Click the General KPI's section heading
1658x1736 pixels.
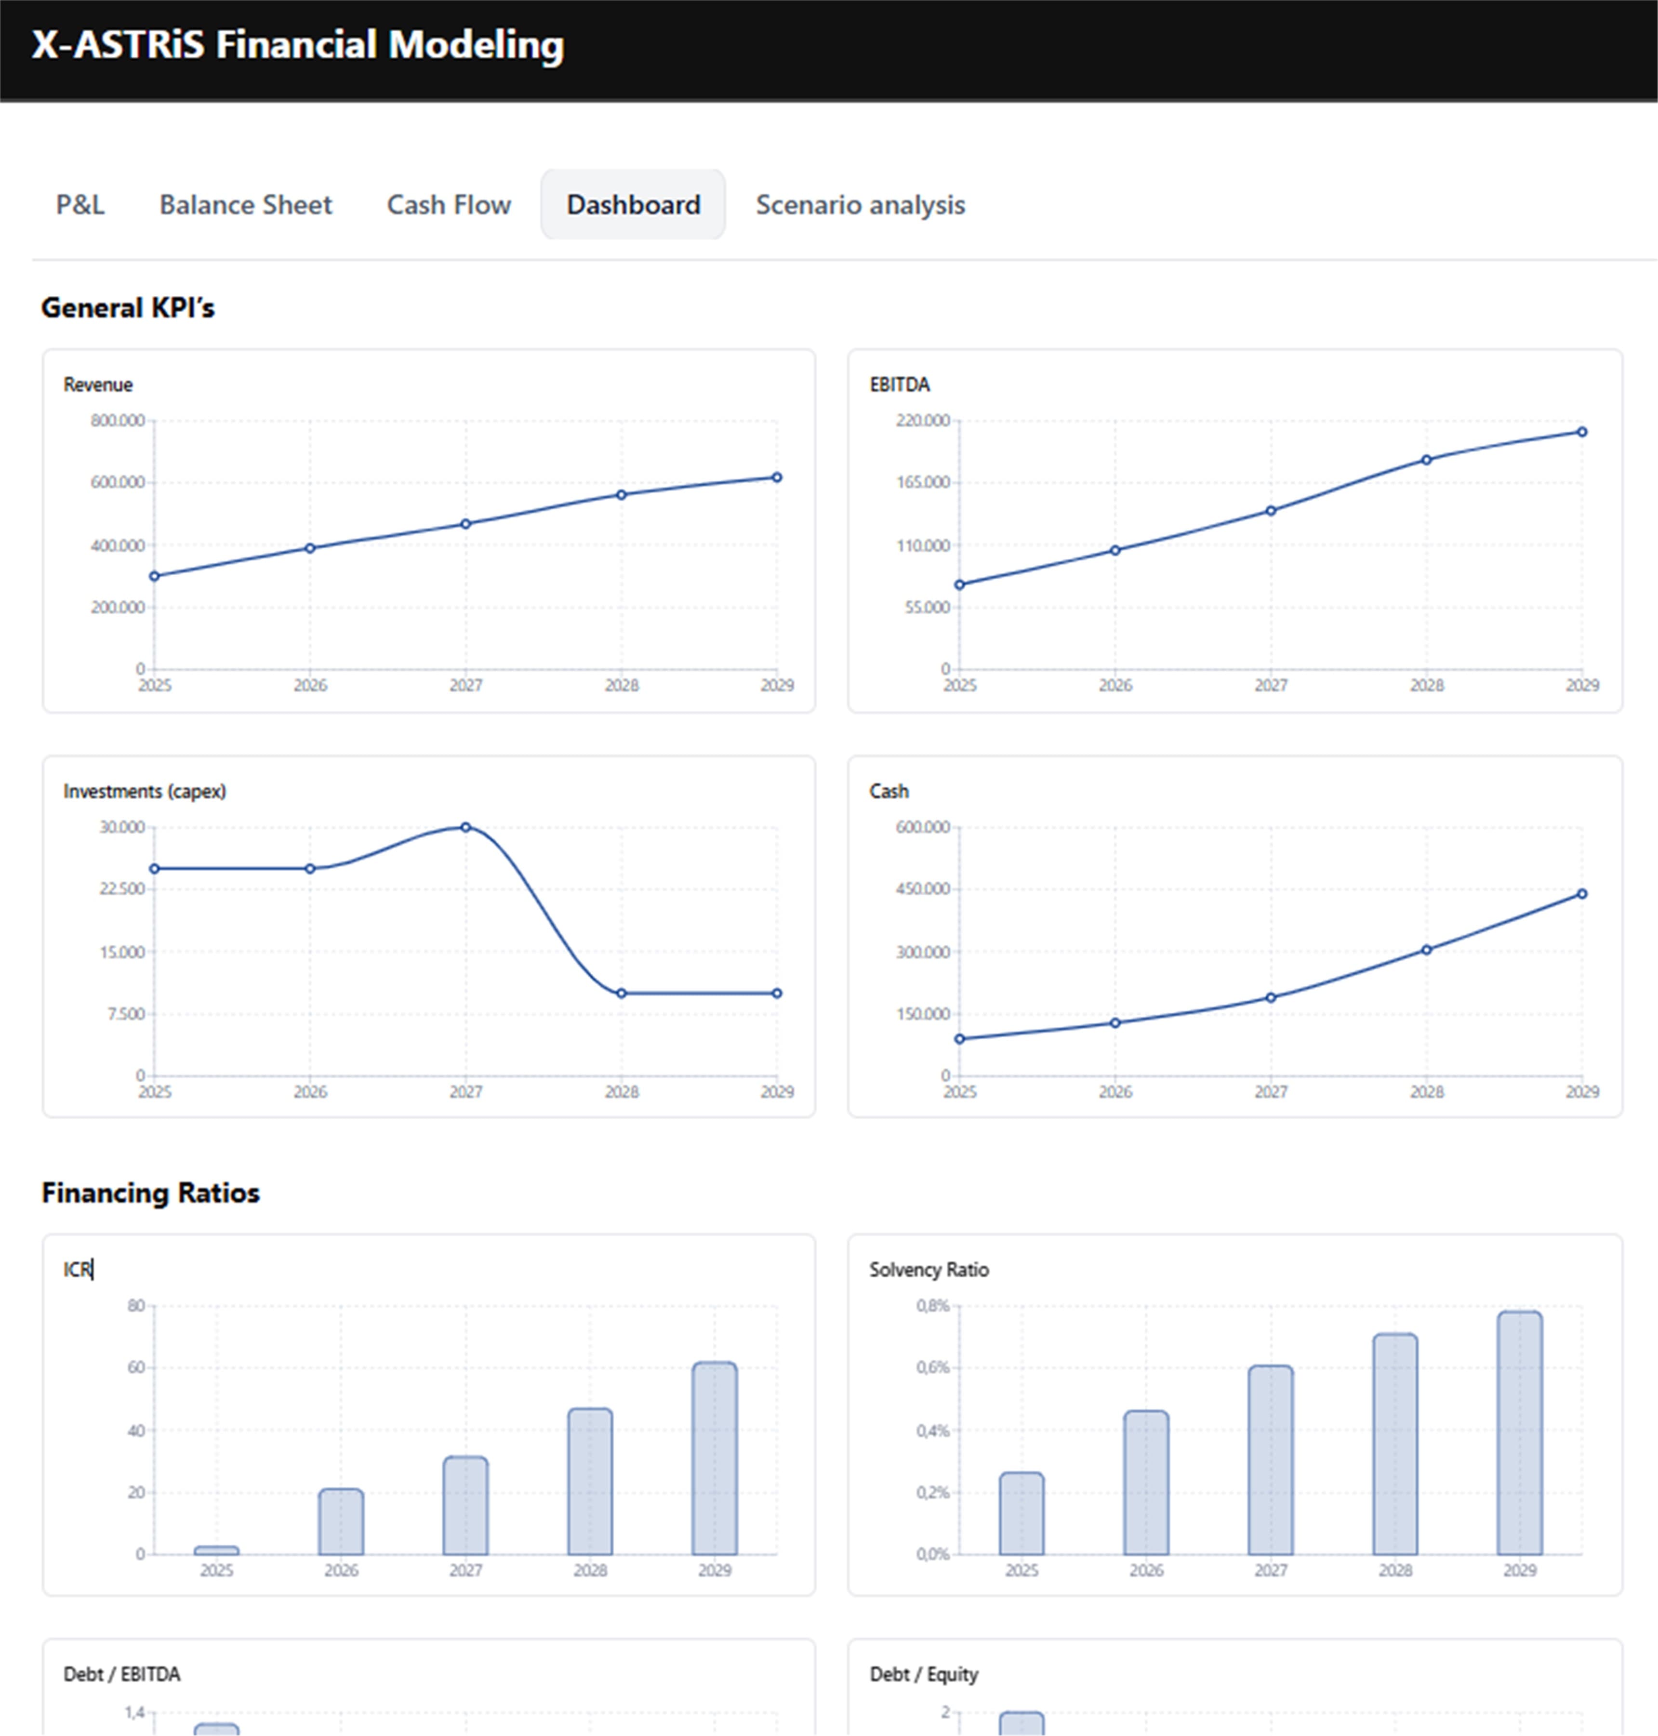point(128,307)
